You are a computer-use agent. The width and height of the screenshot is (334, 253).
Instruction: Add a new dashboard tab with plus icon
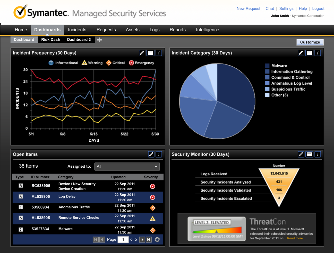click(x=99, y=40)
